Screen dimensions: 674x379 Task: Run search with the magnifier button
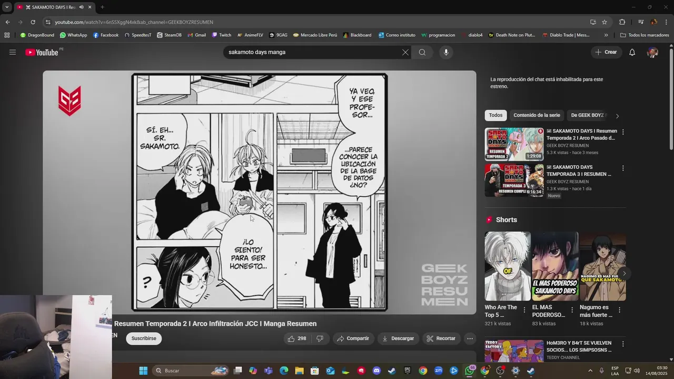coord(422,52)
